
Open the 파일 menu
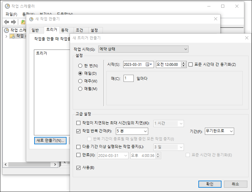click(11, 14)
